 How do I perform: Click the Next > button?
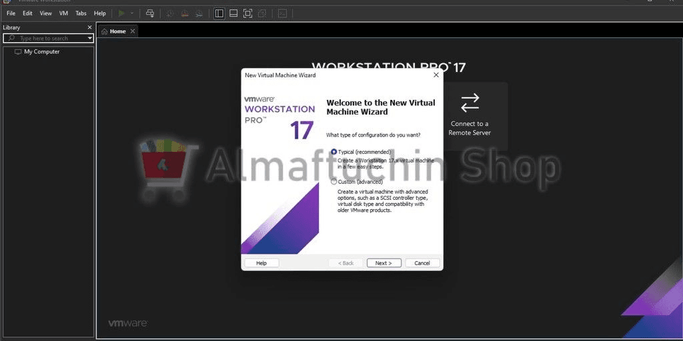pyautogui.click(x=384, y=263)
